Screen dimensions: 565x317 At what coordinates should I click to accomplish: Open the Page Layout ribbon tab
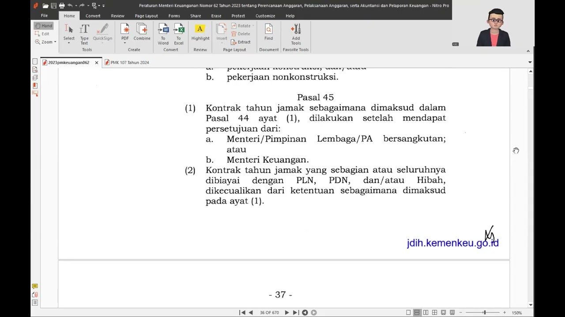146,16
